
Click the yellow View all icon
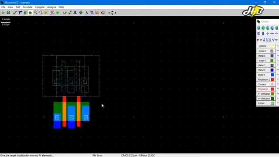46,13
